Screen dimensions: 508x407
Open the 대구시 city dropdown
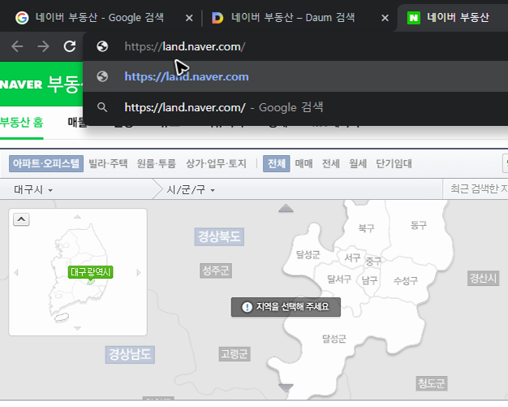33,189
